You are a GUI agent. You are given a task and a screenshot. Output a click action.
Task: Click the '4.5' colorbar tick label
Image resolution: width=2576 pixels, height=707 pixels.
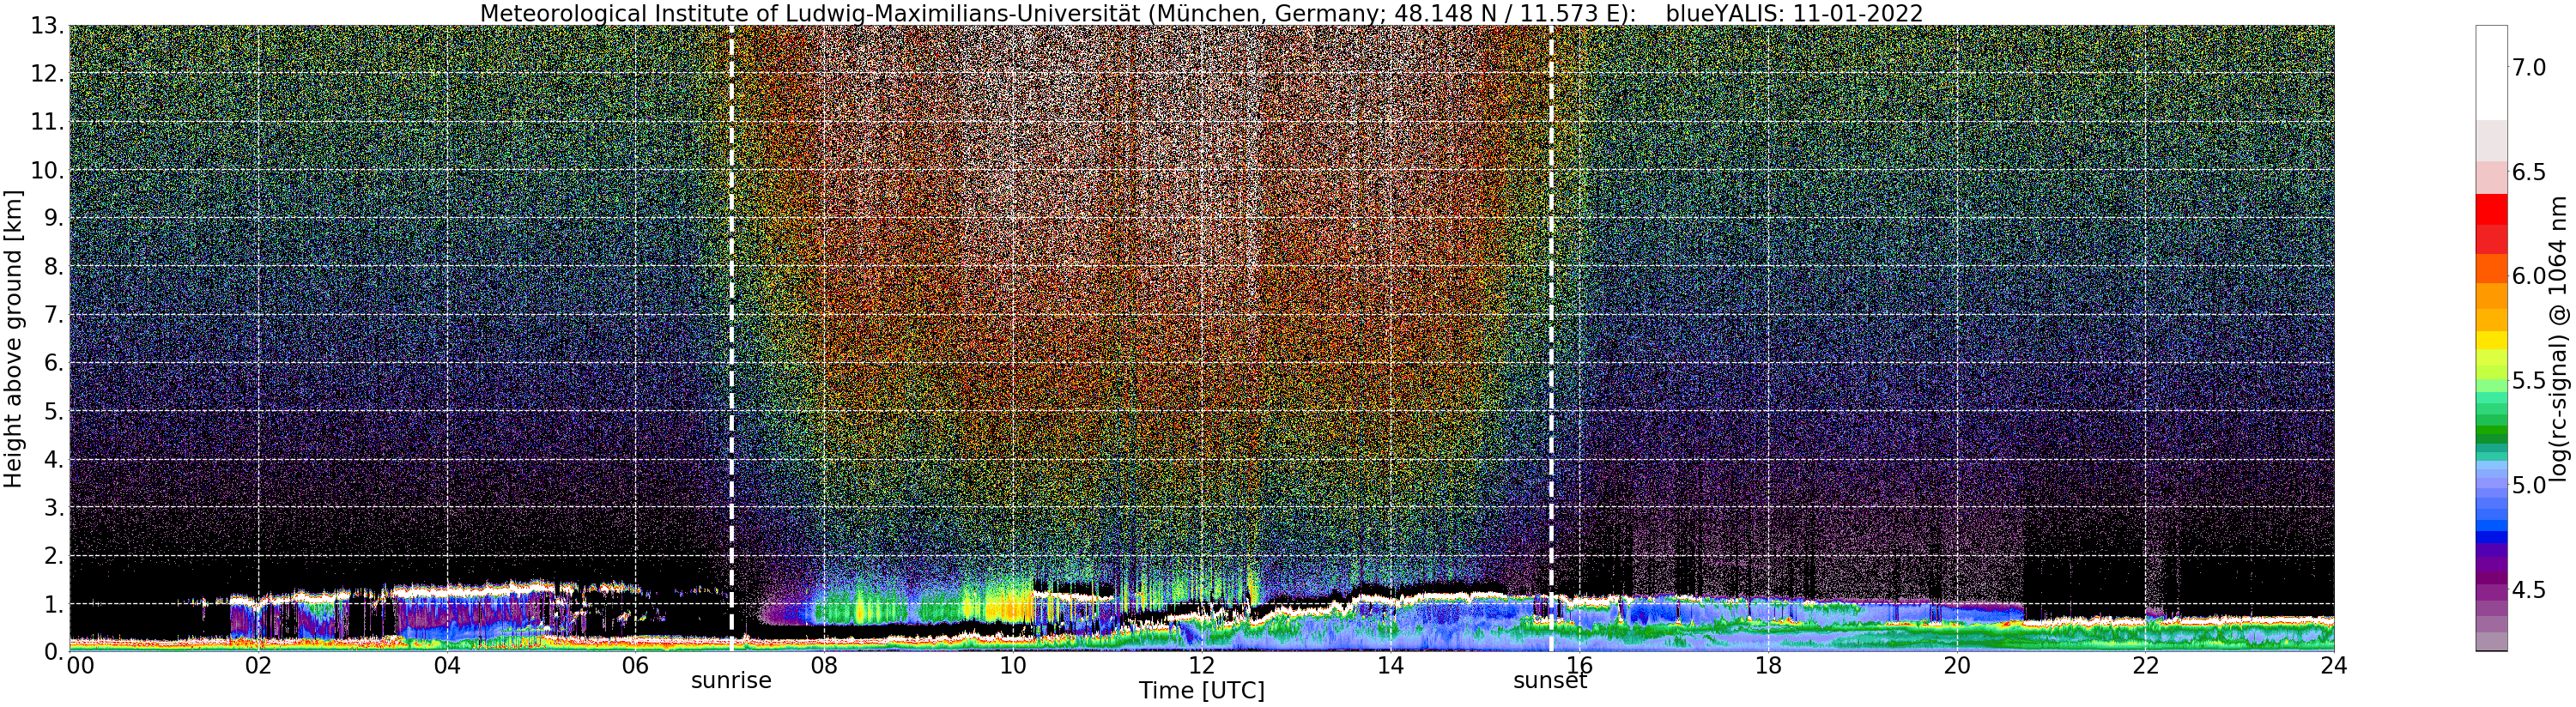click(x=2530, y=590)
